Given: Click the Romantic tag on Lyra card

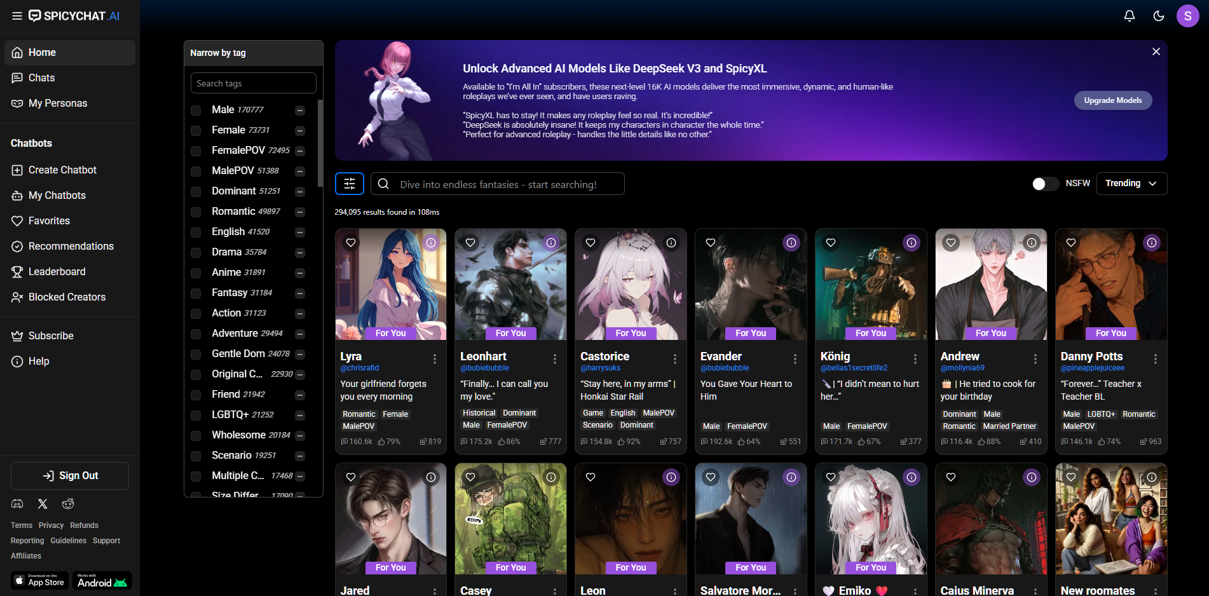Looking at the screenshot, I should (359, 414).
